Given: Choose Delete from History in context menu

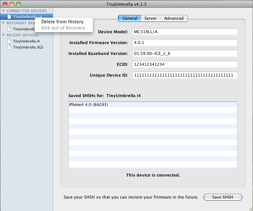Looking at the screenshot, I should click(62, 22).
